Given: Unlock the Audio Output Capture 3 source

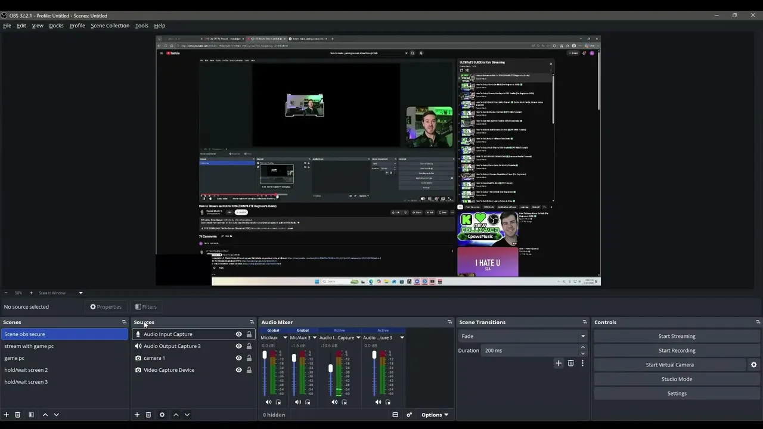Looking at the screenshot, I should pos(249,346).
